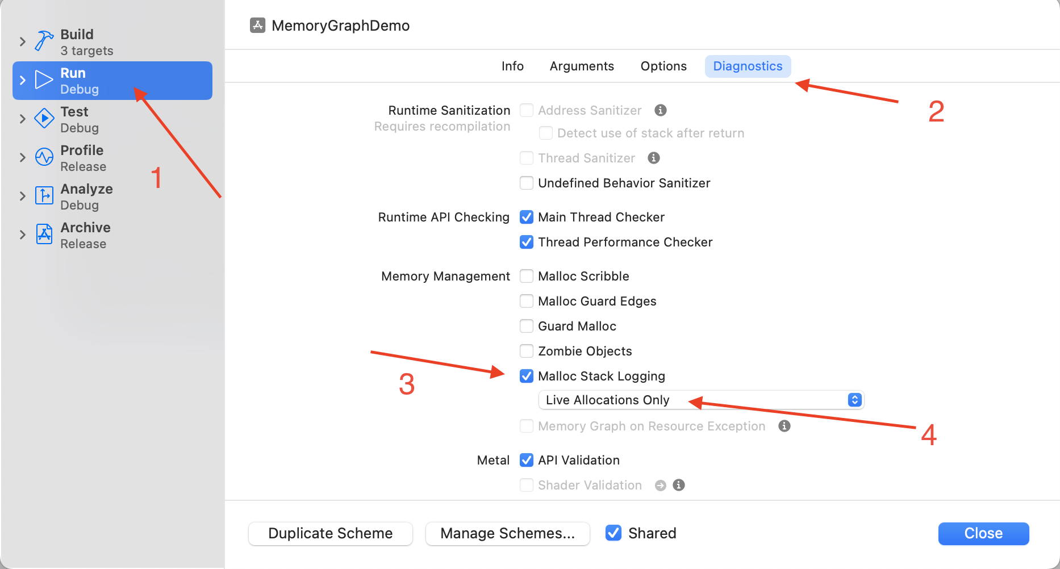The image size is (1060, 569).
Task: Click the Test diamond play icon
Action: click(44, 119)
